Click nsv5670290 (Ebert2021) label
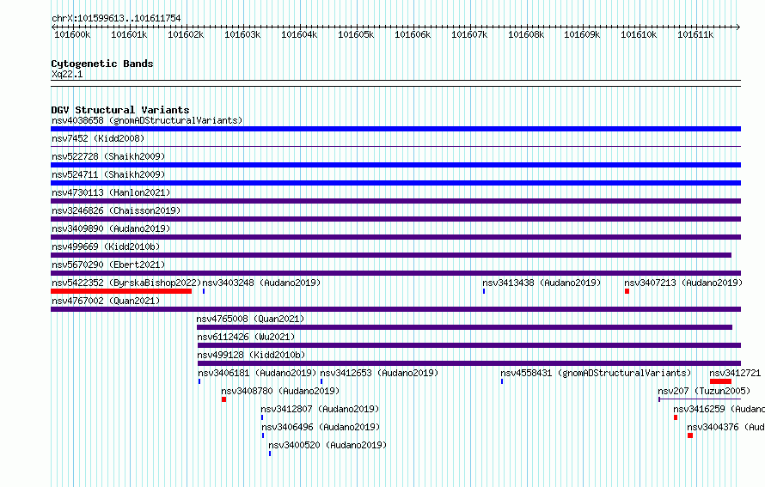765x487 pixels. pos(108,265)
